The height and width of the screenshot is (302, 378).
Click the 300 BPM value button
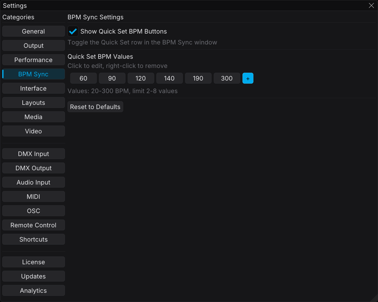point(227,78)
